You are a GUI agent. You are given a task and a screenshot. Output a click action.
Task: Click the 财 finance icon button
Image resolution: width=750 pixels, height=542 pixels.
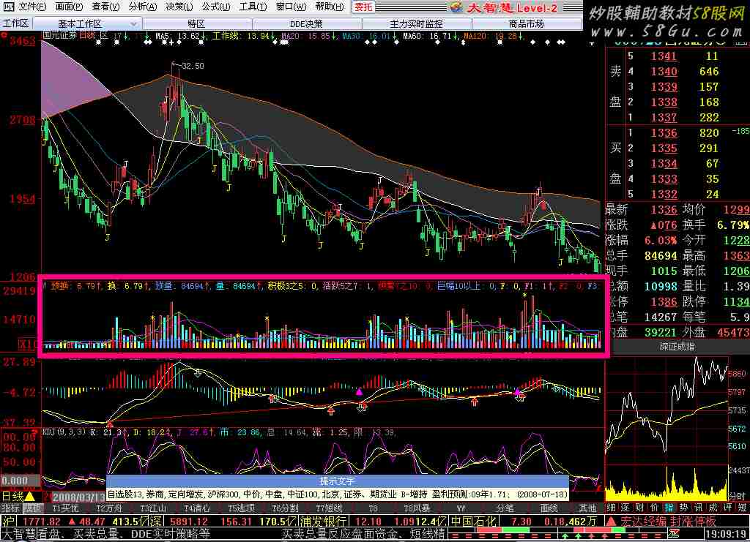(x=640, y=508)
